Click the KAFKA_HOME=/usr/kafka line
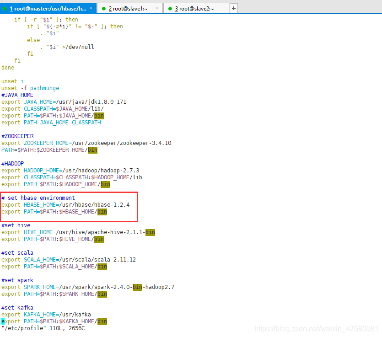Screen dimensions: 382x337 coord(46,315)
